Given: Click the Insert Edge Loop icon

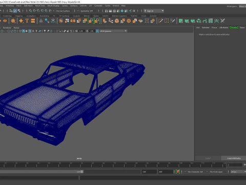Looking at the screenshot, I should (x=167, y=21).
